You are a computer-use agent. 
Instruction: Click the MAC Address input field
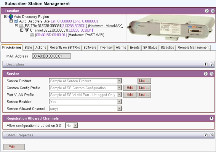coord(51,56)
